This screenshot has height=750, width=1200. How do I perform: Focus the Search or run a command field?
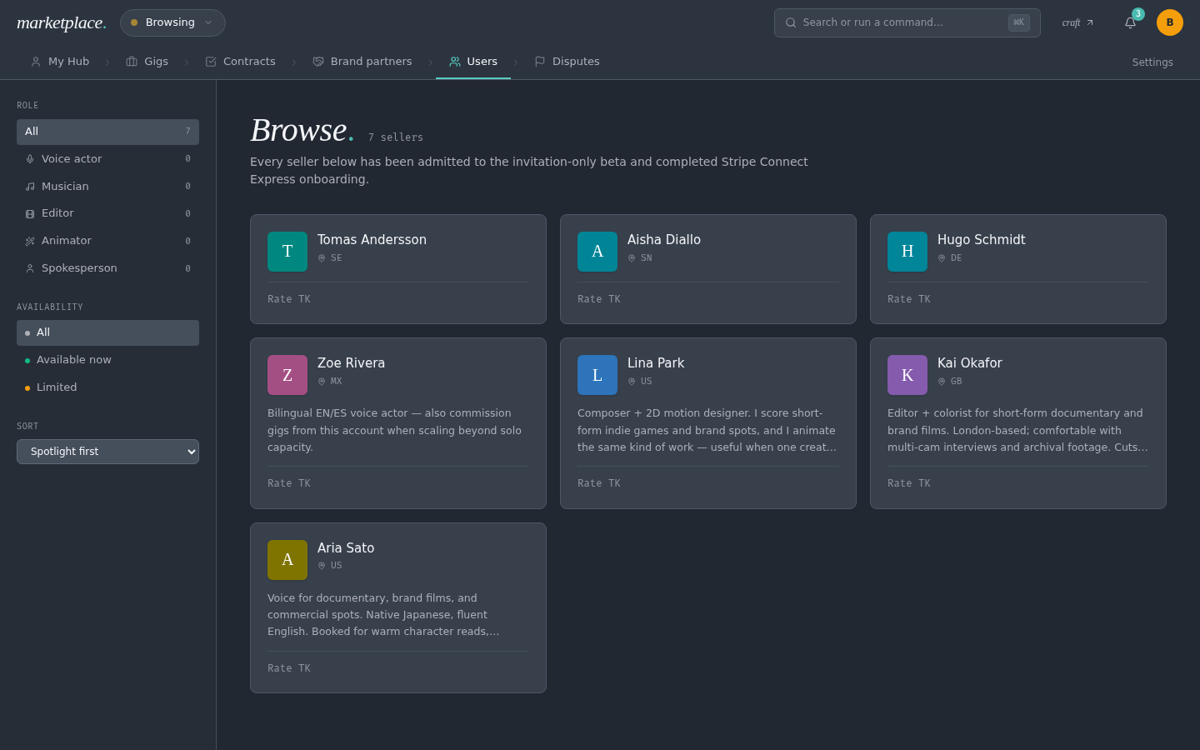[907, 22]
